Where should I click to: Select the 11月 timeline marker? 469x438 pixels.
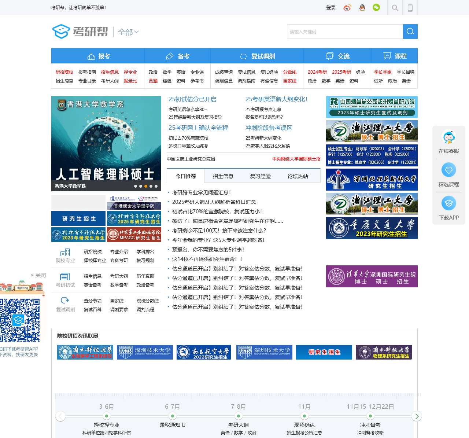pyautogui.click(x=304, y=416)
